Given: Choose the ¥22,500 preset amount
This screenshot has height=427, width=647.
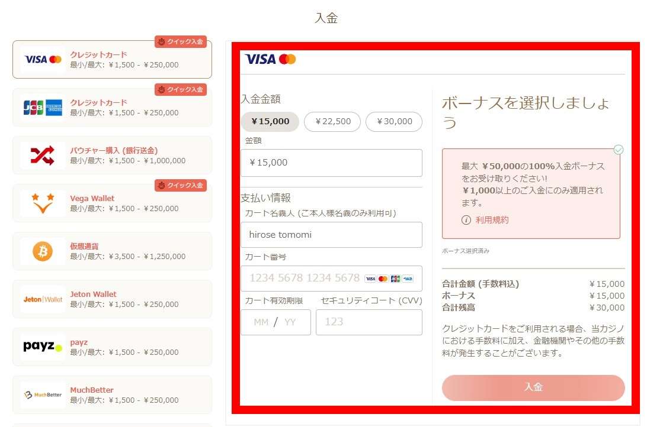Looking at the screenshot, I should tap(332, 121).
